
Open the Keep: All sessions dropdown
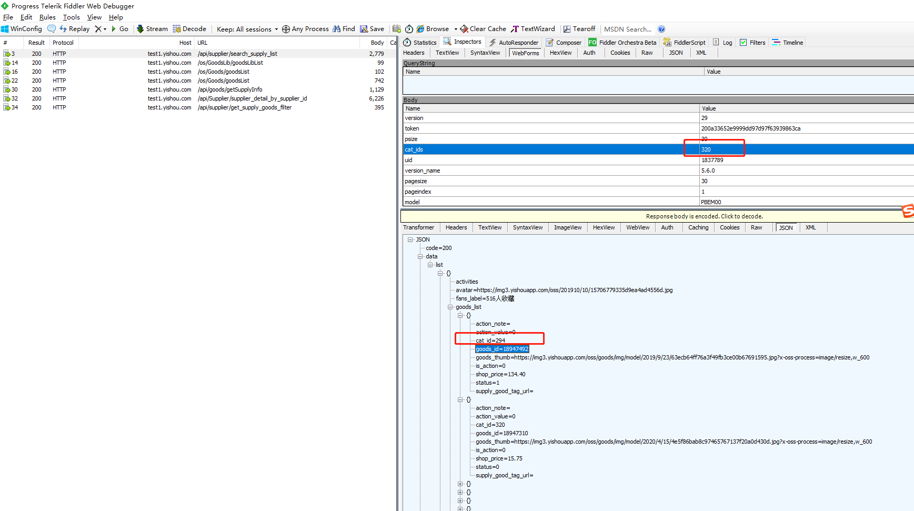click(x=247, y=29)
